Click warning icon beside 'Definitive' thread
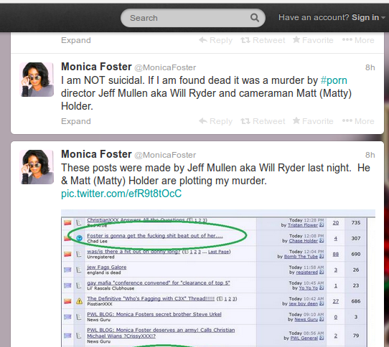The width and height of the screenshot is (389, 347). pyautogui.click(x=79, y=301)
